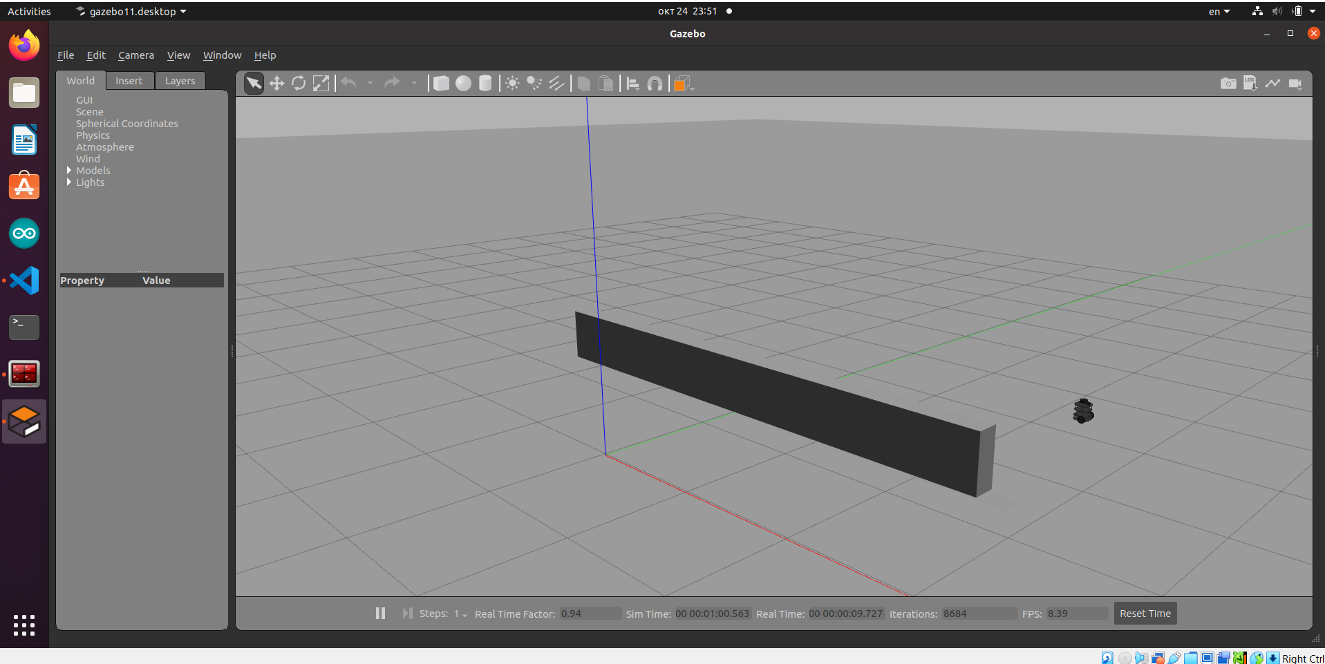This screenshot has height=664, width=1325.
Task: Open the data logging tool
Action: pyautogui.click(x=1250, y=84)
